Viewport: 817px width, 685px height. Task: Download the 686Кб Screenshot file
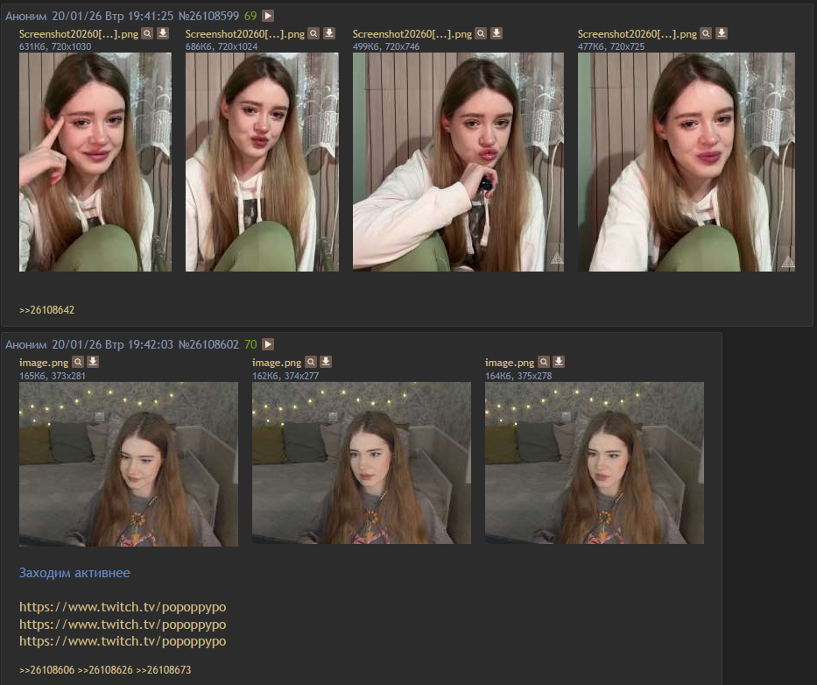pyautogui.click(x=329, y=33)
